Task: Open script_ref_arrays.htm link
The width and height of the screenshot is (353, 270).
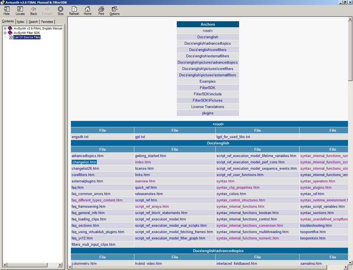Action: click(x=152, y=207)
